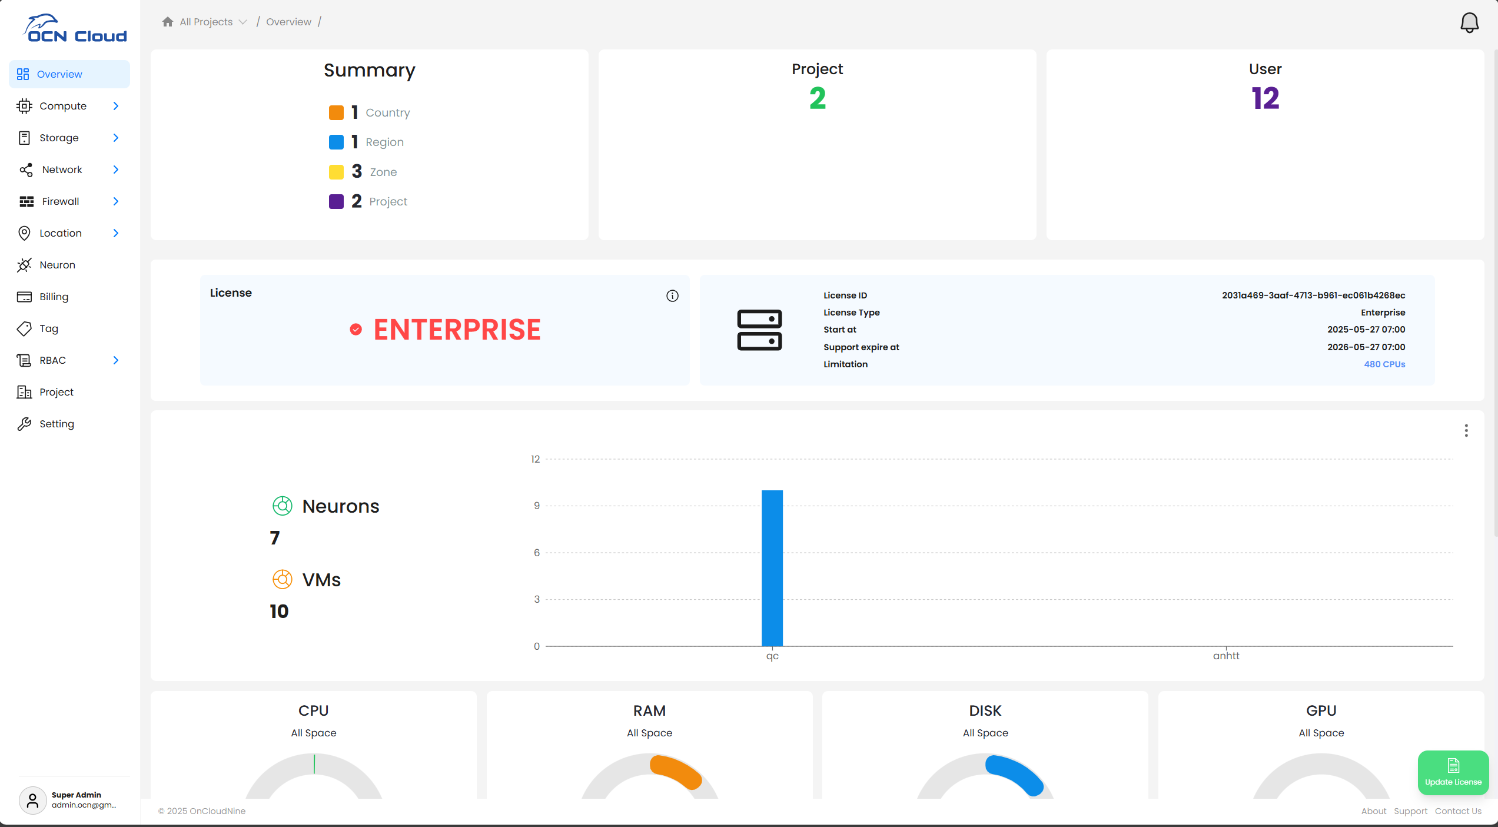The image size is (1498, 827).
Task: Expand the Compute submenu chevron
Action: coord(116,106)
